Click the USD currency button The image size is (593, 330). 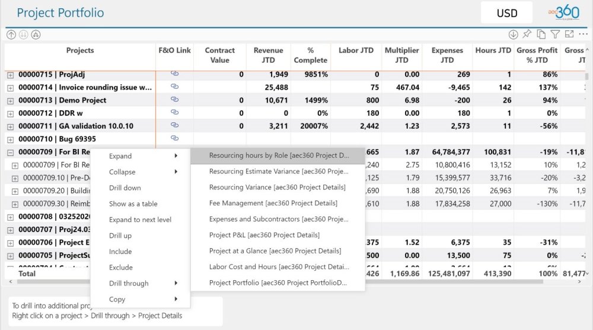507,13
